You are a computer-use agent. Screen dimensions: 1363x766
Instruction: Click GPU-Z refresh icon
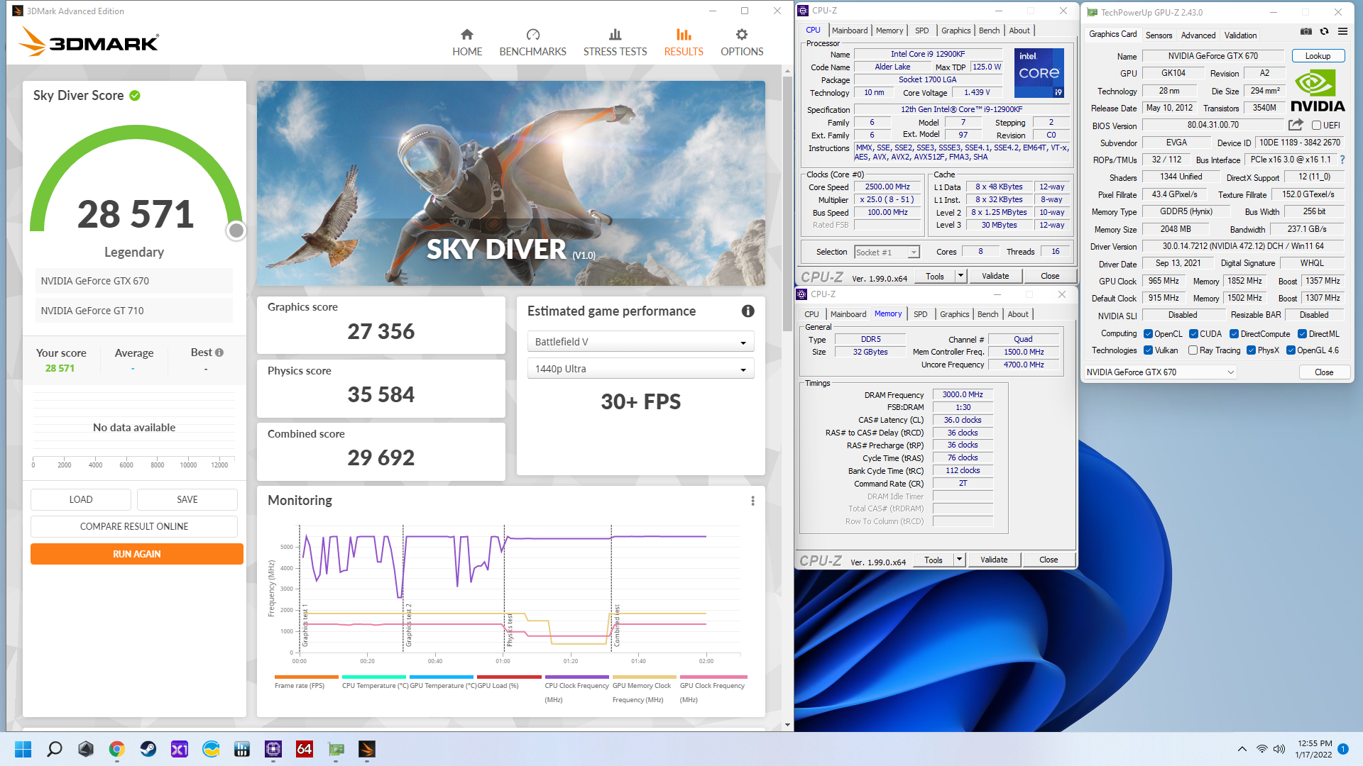[x=1324, y=31]
